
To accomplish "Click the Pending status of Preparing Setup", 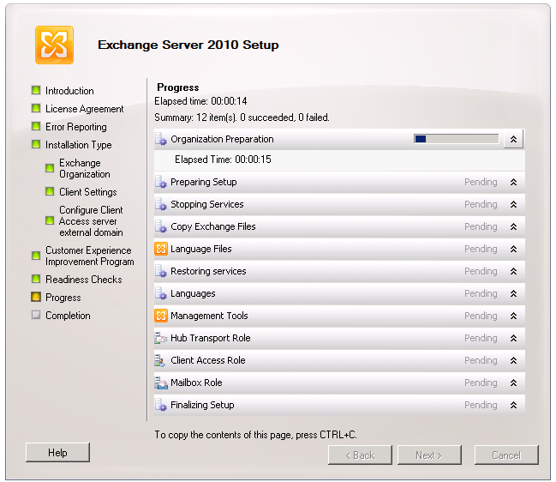I will [481, 182].
